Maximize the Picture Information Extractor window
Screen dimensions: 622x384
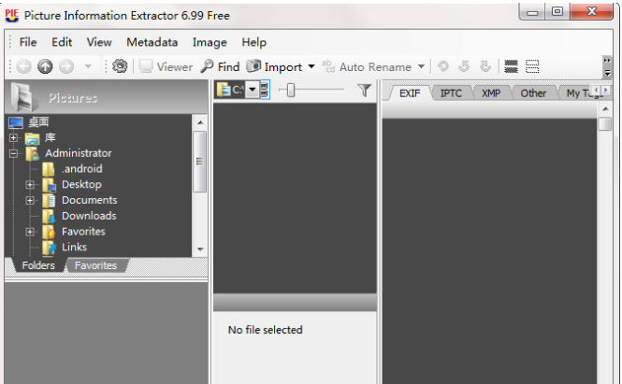point(557,12)
